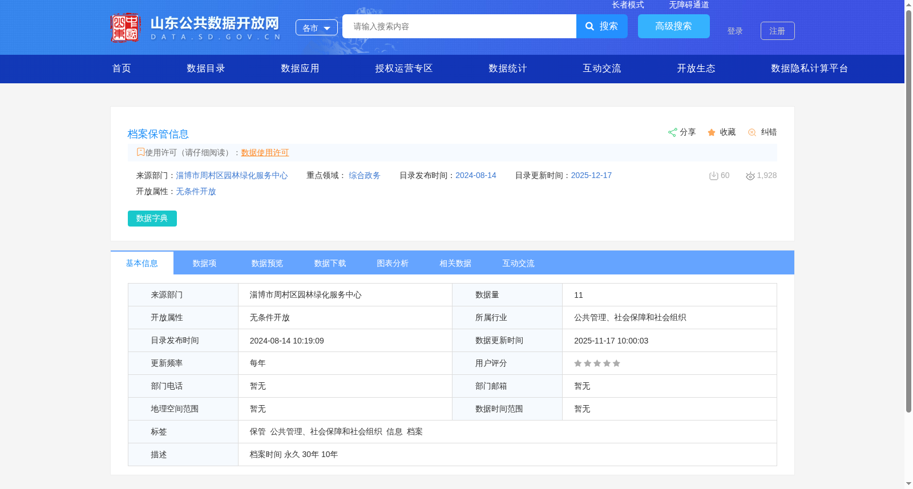This screenshot has width=913, height=489.
Task: Click 公共管理、社会保障和社会组织 industry cell
Action: click(669, 318)
